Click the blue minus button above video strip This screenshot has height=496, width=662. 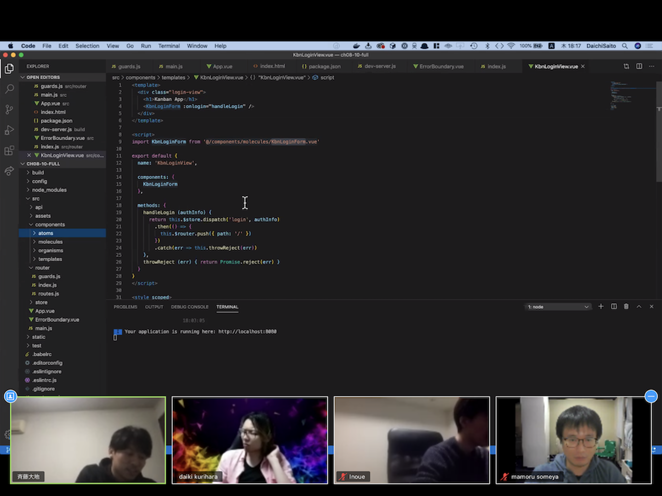click(x=651, y=396)
